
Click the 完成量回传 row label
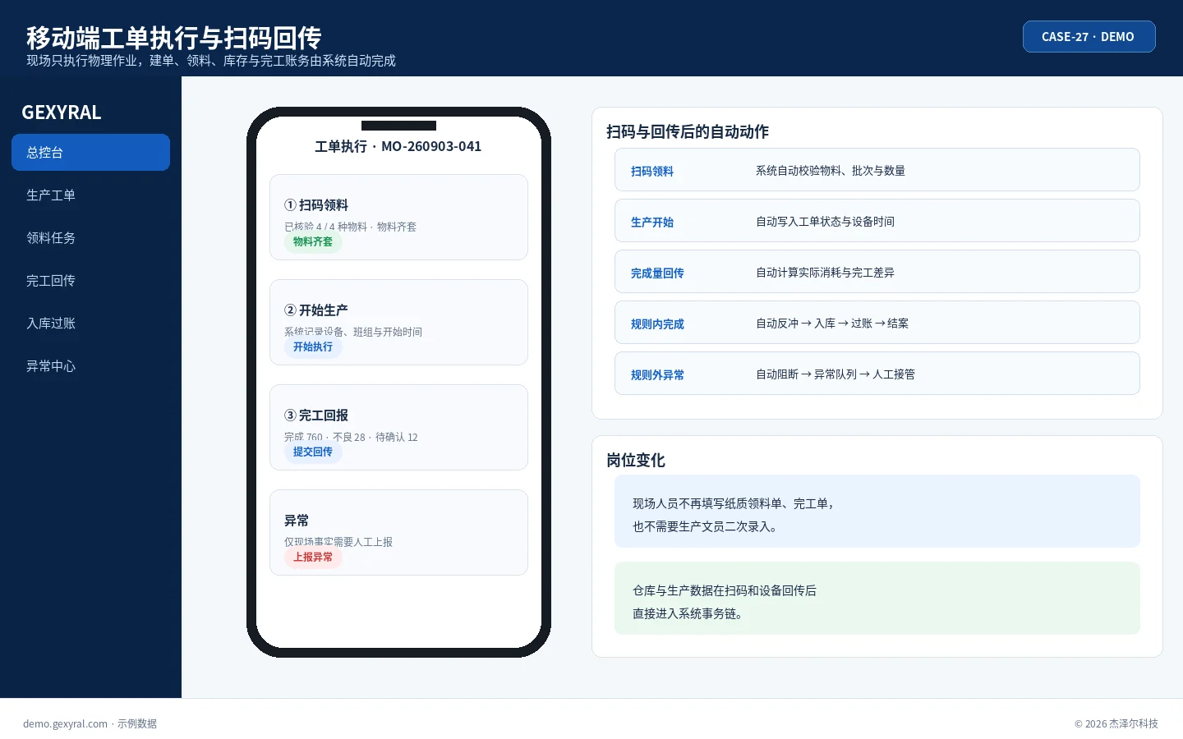657,273
